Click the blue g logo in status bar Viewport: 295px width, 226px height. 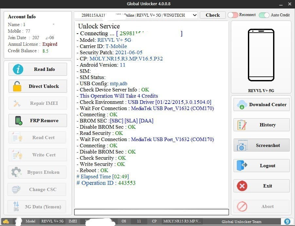287,222
